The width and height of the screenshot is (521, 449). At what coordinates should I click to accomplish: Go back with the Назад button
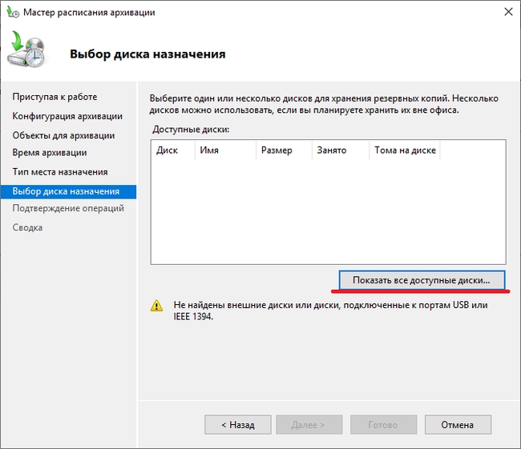pos(238,425)
